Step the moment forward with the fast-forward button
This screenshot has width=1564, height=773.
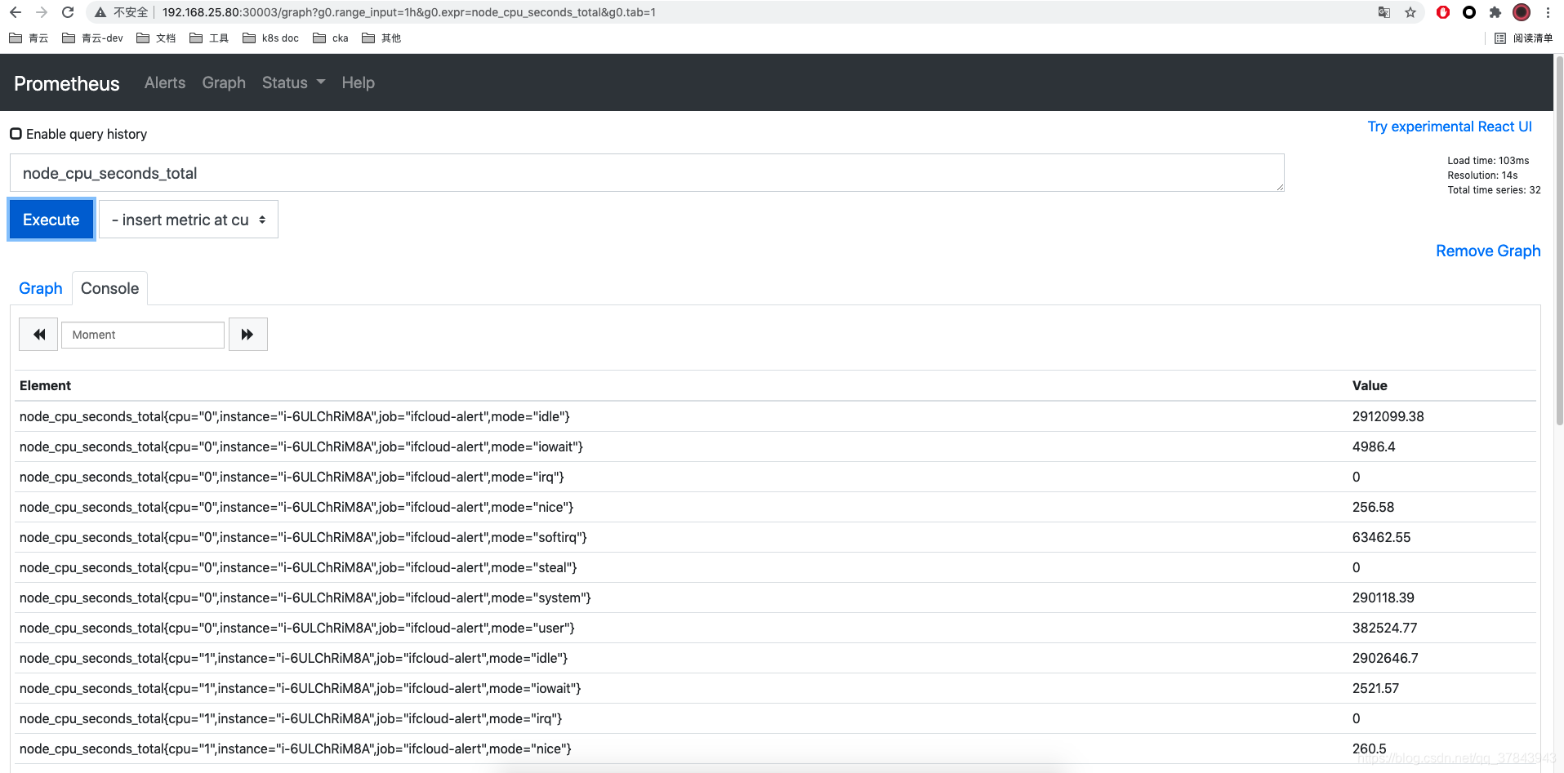(x=248, y=335)
